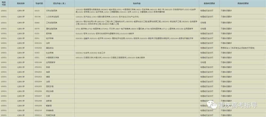Click the major name 工科试验班类
Screen dimensions: 266x117
[52, 23]
